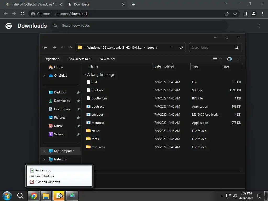
Task: Select Home in the navigation pane
Action: pos(58,67)
